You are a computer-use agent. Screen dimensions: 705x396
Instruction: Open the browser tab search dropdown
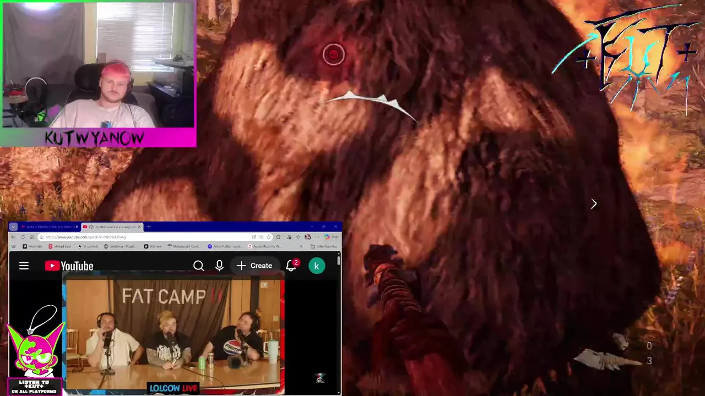point(13,227)
